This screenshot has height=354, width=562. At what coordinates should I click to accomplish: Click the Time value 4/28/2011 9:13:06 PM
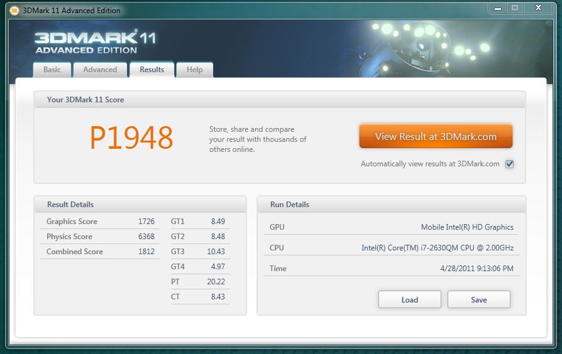(477, 269)
